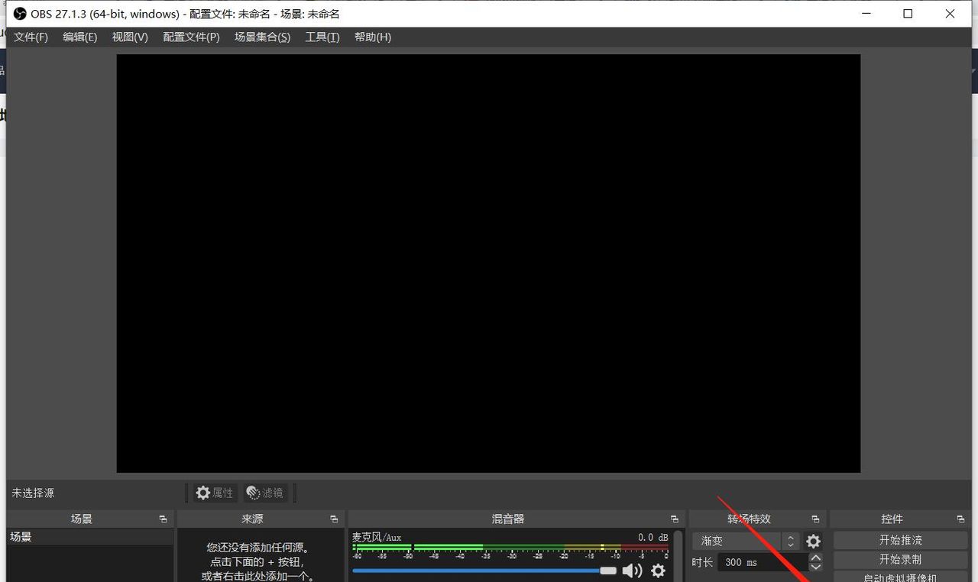Open the 配置文件(P) menu

point(191,37)
